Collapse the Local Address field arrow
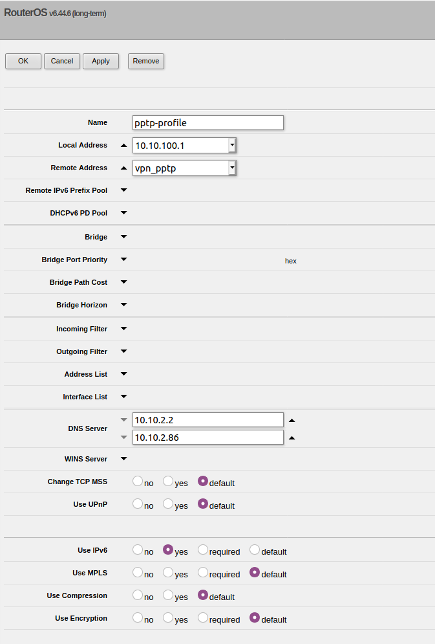435x644 pixels. [x=124, y=146]
